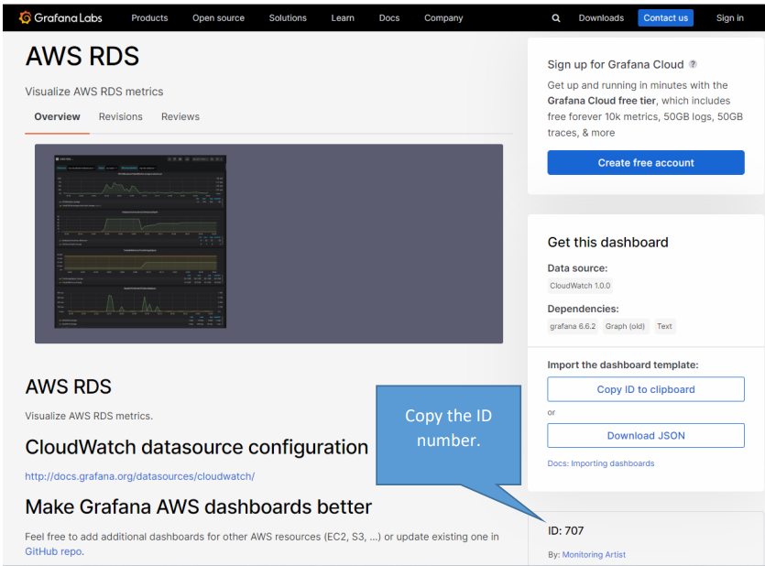Screen dimensions: 765x566
Task: Click the Download JSON button
Action: [646, 435]
